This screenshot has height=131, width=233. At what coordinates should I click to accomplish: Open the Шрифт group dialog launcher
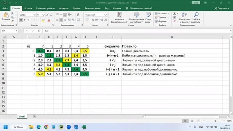53,25
